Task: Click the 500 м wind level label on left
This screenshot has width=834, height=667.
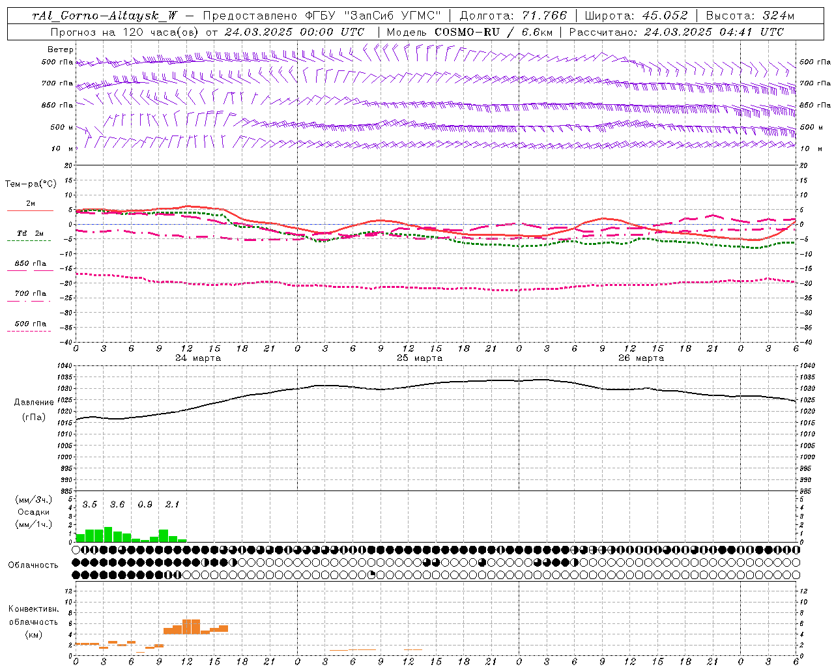Action: click(62, 127)
